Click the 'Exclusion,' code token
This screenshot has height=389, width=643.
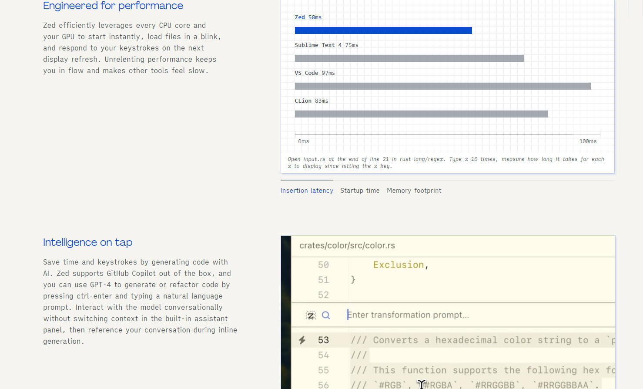coord(401,265)
